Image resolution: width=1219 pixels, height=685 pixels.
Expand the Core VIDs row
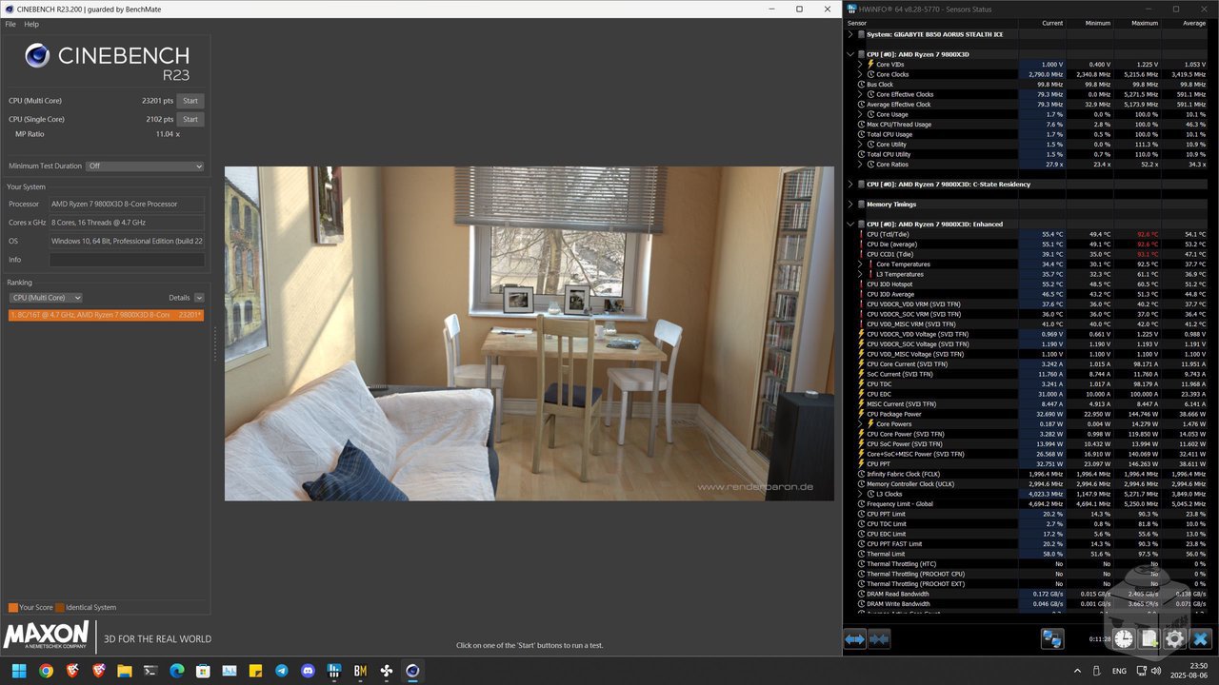coord(859,65)
